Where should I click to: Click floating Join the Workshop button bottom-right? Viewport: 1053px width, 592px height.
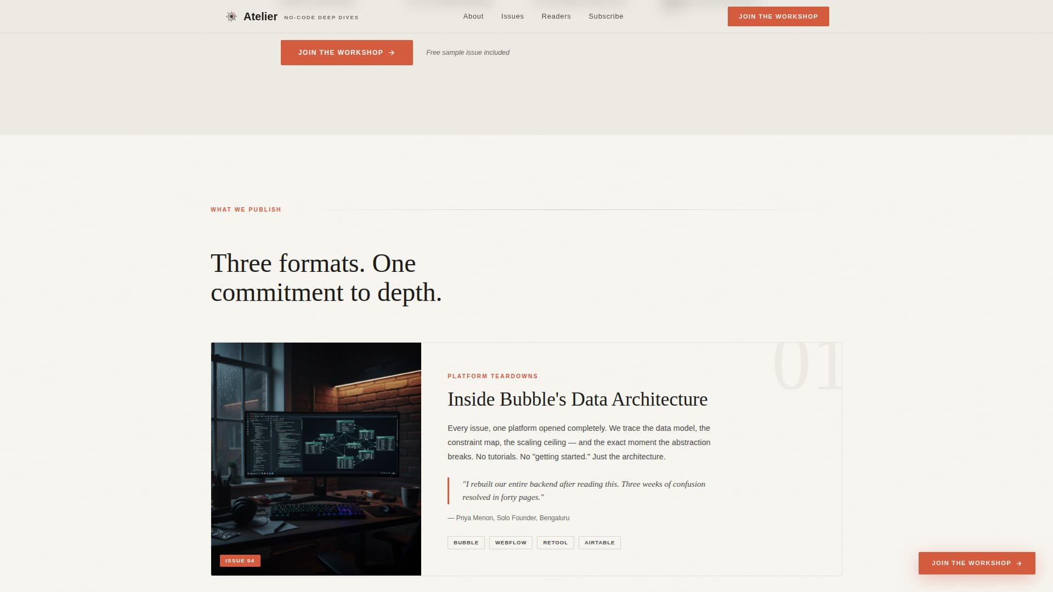click(977, 563)
